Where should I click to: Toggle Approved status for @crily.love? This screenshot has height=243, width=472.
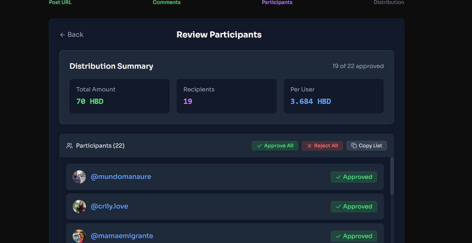coord(354,207)
